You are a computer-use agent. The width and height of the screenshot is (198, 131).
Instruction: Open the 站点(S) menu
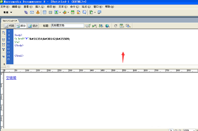pyautogui.click(x=86, y=7)
